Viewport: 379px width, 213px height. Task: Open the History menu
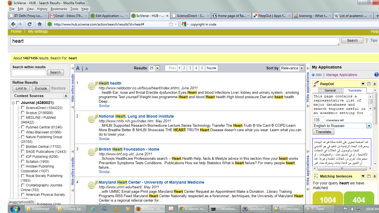[42, 9]
